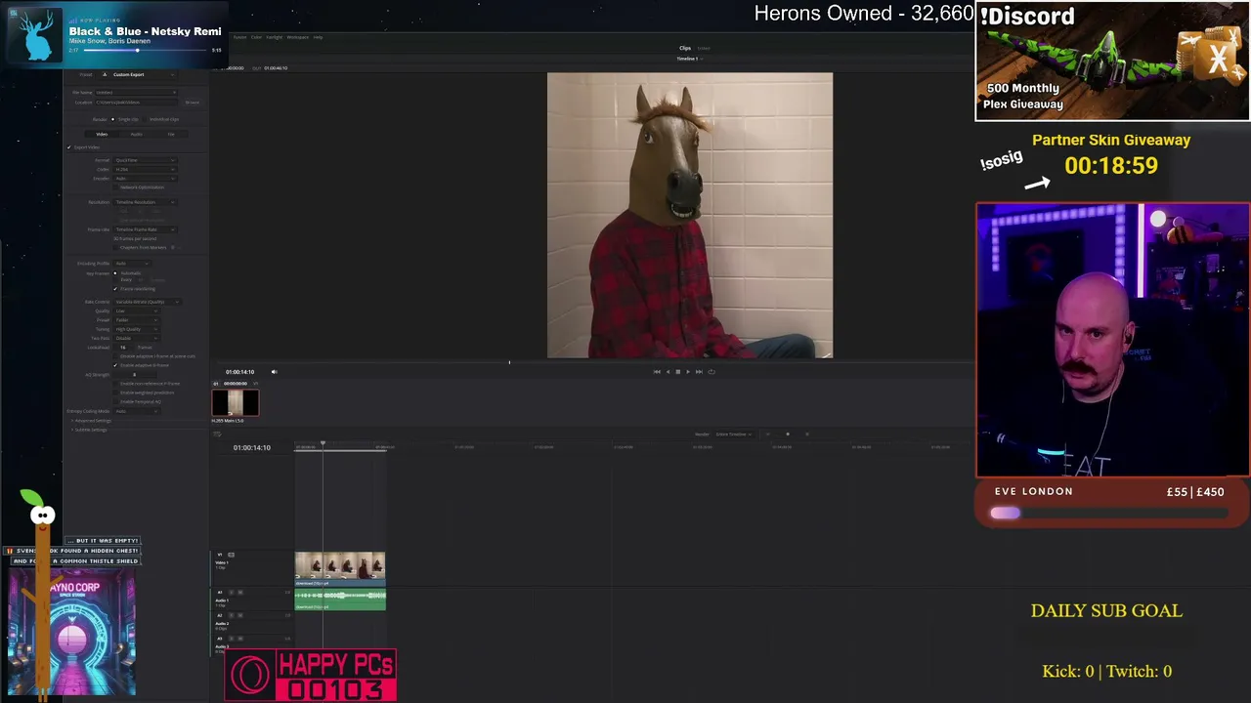Open the encoder Preset dropdown showing Faster
Image resolution: width=1251 pixels, height=703 pixels.
click(137, 320)
